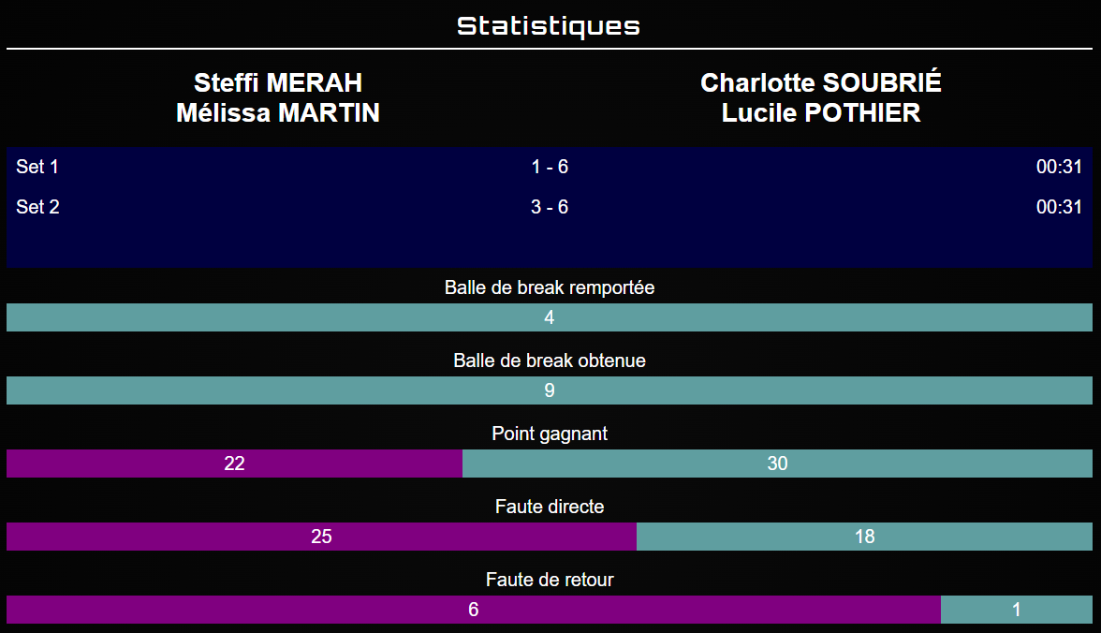This screenshot has height=633, width=1101.
Task: Select the purple Point gagnant segment showing 22
Action: pyautogui.click(x=234, y=464)
